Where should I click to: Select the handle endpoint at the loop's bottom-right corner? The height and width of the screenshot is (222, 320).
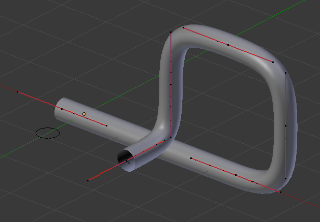click(x=281, y=192)
